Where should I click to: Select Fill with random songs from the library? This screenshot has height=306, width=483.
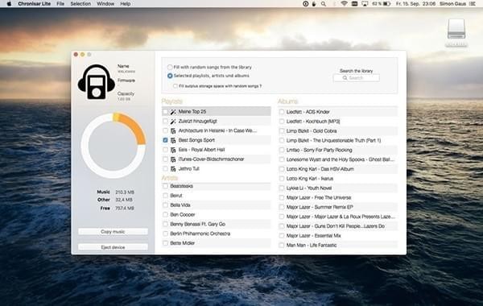click(x=170, y=67)
